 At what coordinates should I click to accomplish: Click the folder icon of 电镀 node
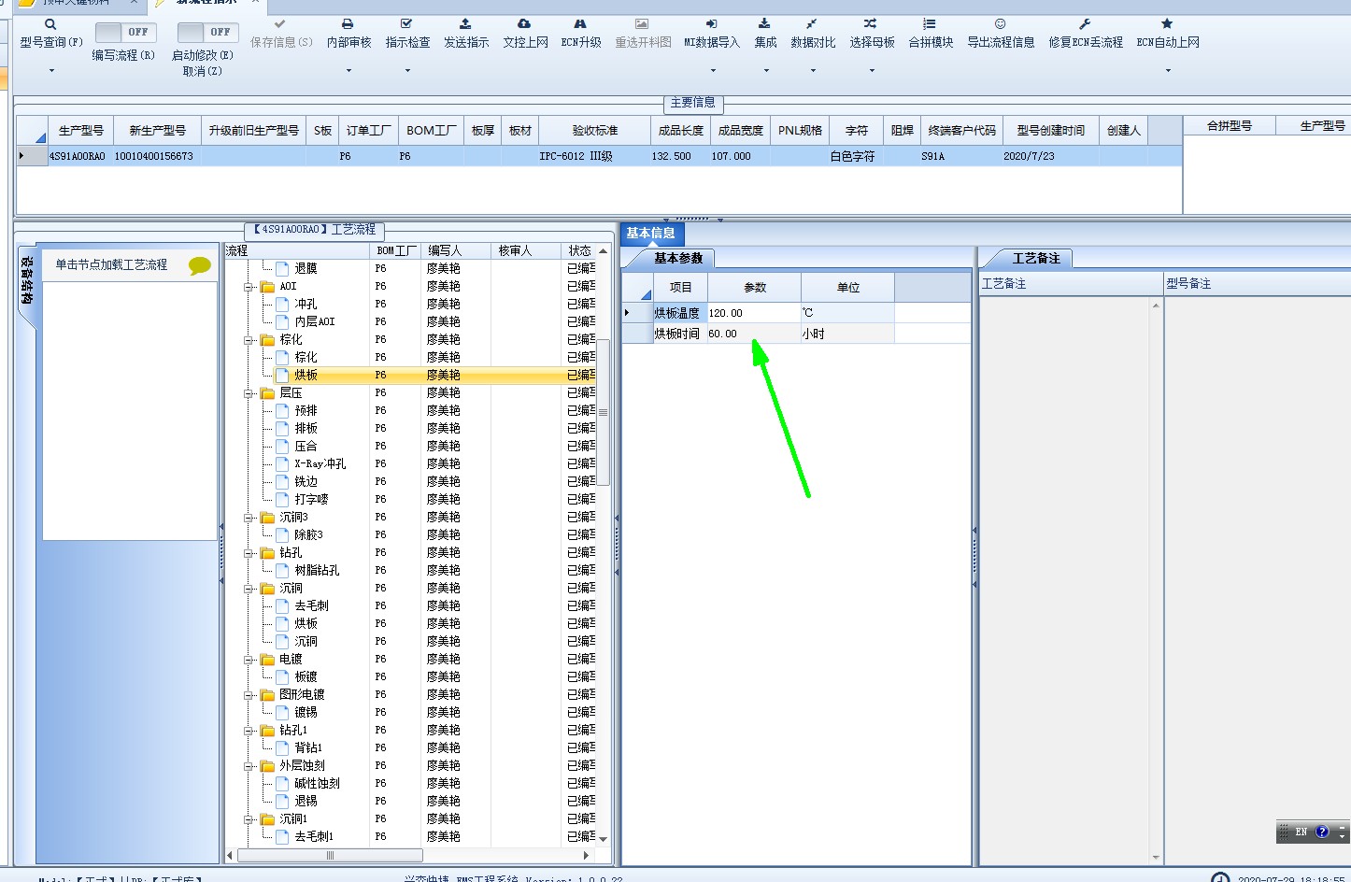267,660
